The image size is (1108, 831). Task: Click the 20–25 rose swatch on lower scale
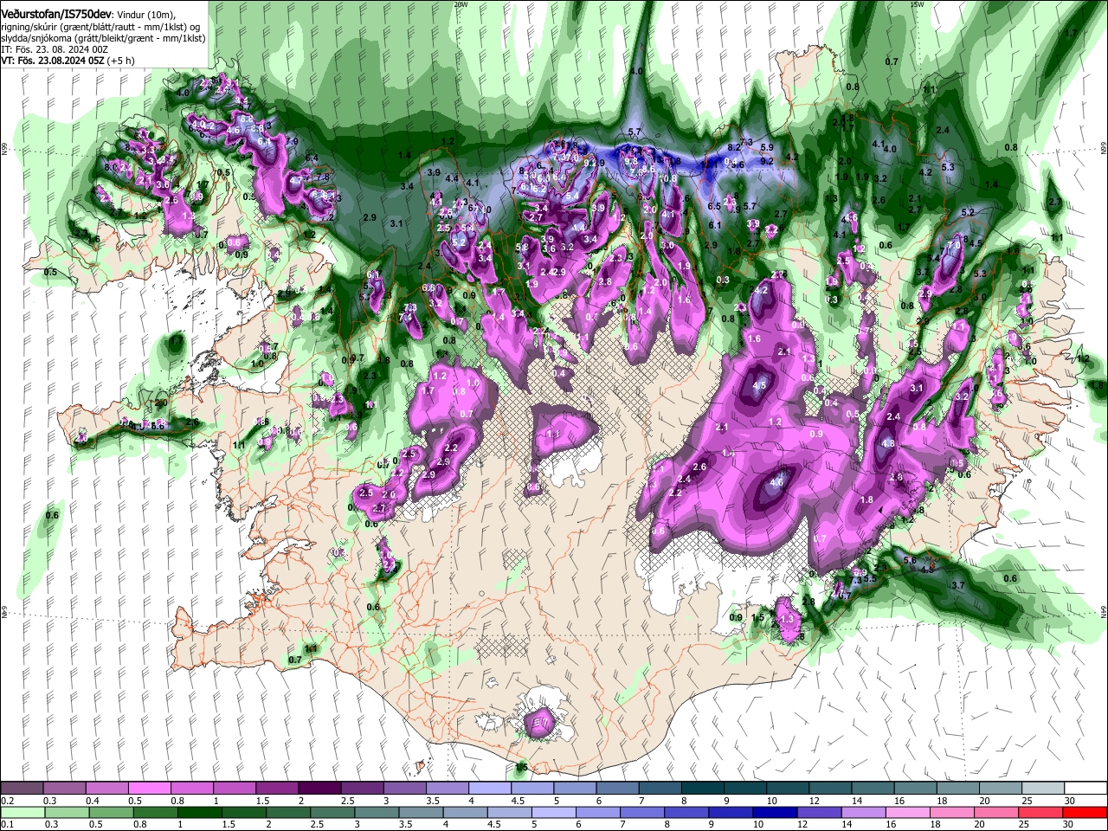998,813
